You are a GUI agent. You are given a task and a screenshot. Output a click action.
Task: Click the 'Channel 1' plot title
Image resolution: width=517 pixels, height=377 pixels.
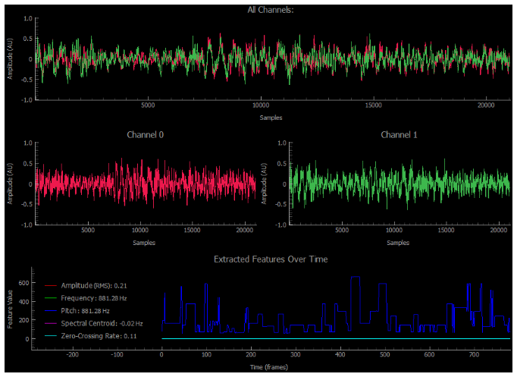click(399, 135)
